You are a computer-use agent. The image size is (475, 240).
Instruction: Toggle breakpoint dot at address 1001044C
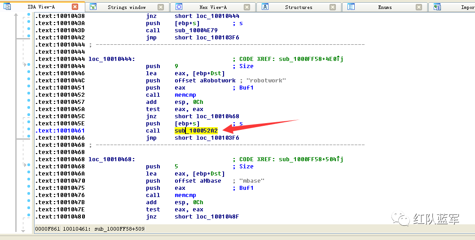click(x=28, y=80)
